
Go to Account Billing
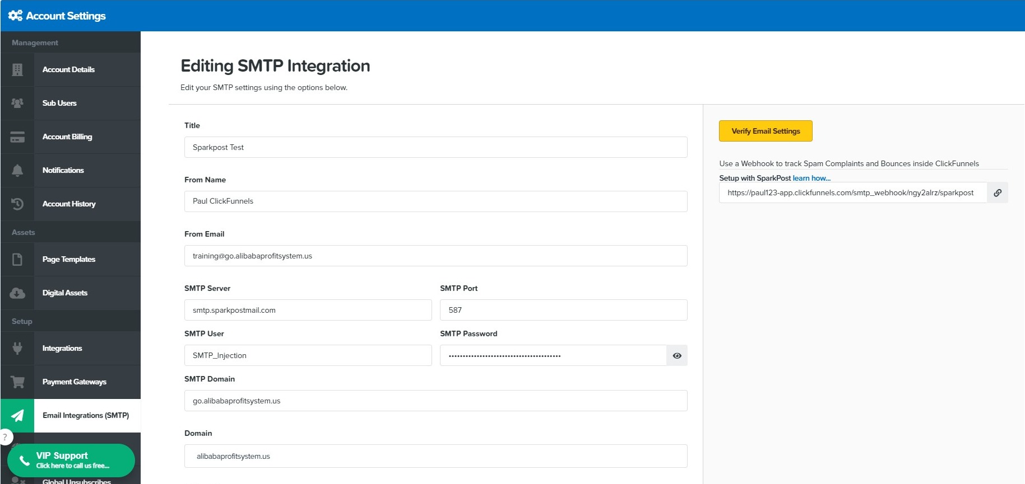tap(70, 137)
